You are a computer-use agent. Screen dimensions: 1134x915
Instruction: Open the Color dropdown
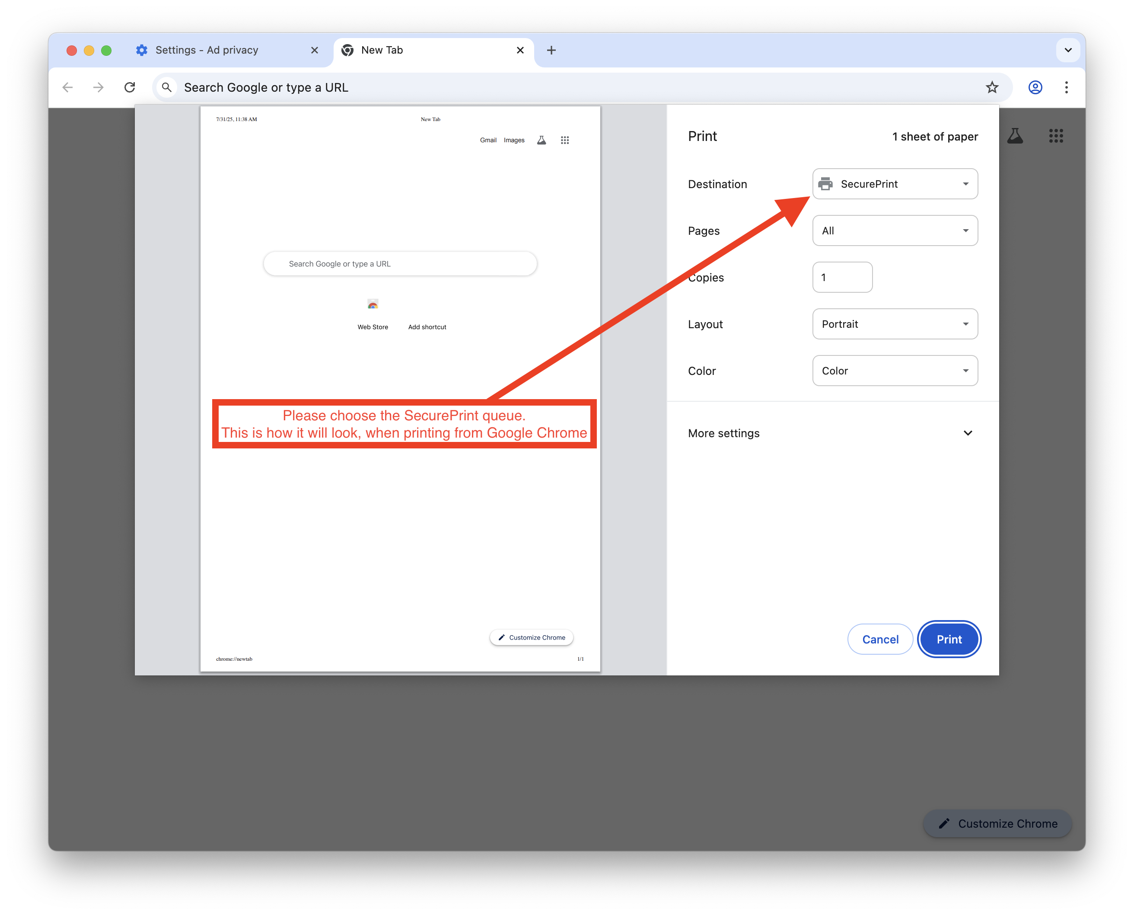pyautogui.click(x=894, y=371)
